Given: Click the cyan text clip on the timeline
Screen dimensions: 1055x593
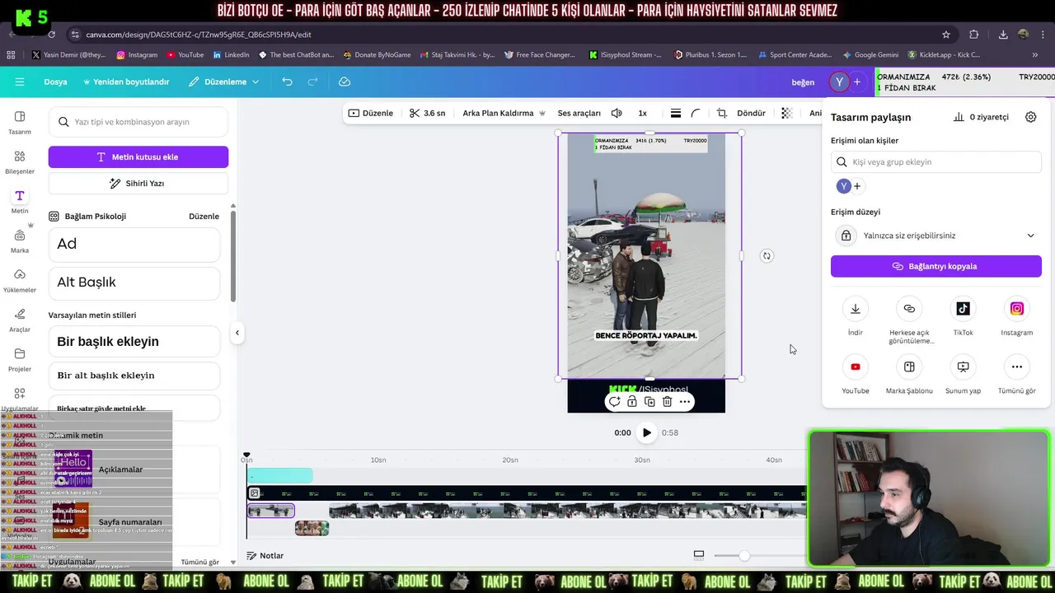Looking at the screenshot, I should point(280,475).
